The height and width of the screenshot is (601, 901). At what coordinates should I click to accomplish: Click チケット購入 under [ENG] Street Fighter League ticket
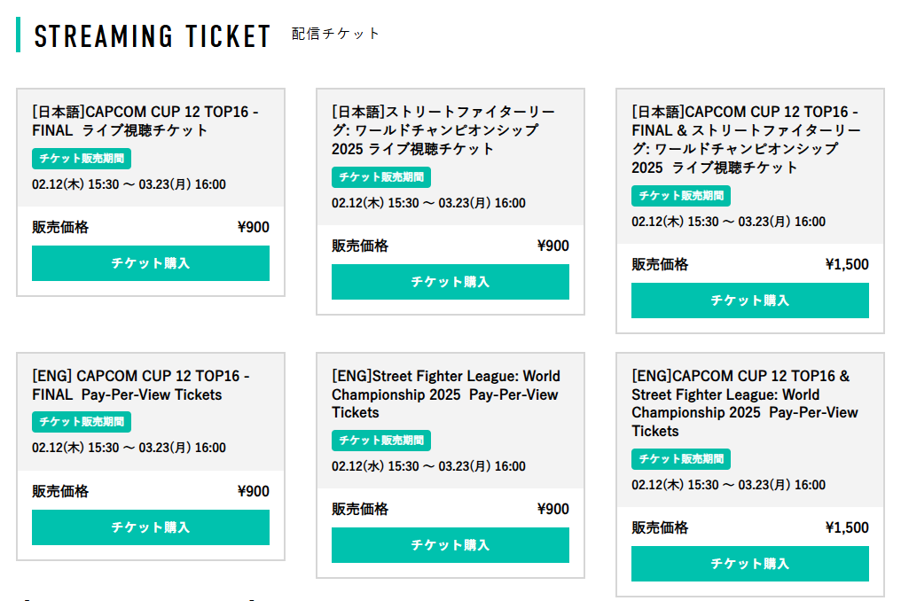tap(450, 545)
